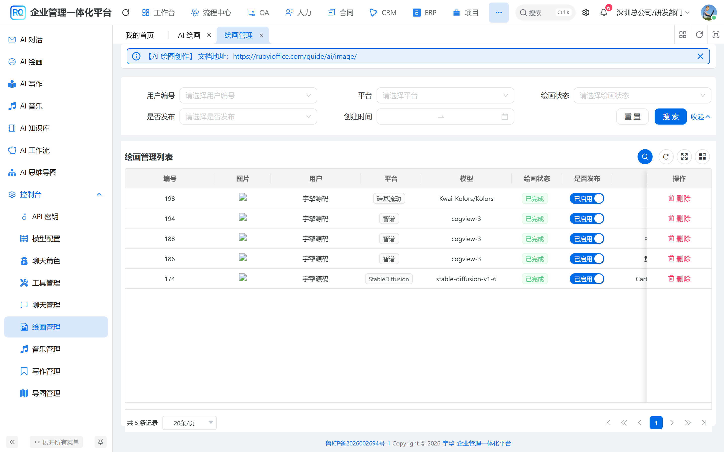Open the CRM top menu
This screenshot has height=452, width=724.
[383, 13]
